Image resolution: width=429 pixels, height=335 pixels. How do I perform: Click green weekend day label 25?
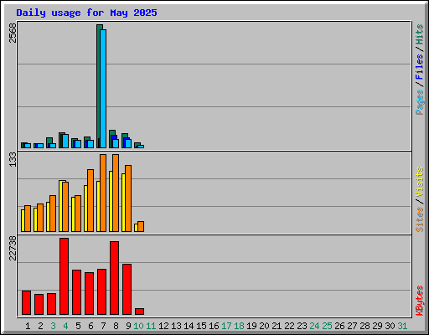click(x=327, y=326)
